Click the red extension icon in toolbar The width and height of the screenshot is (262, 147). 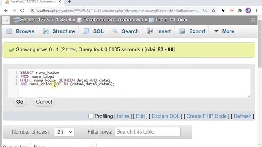click(x=232, y=11)
